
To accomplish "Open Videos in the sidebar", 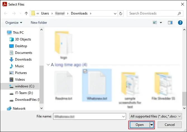I will pyautogui.click(x=20, y=79).
